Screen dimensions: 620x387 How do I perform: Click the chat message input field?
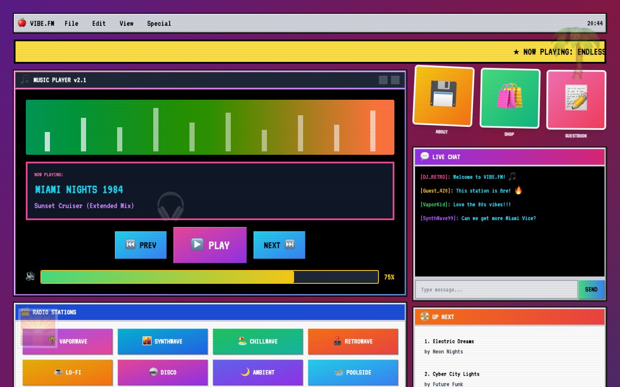pos(496,289)
